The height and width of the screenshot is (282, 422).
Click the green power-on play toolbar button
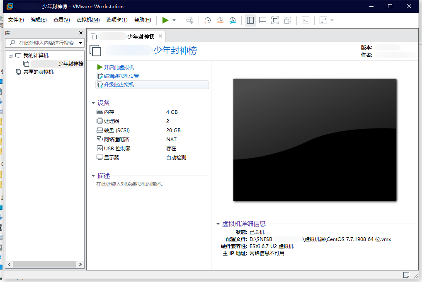165,20
